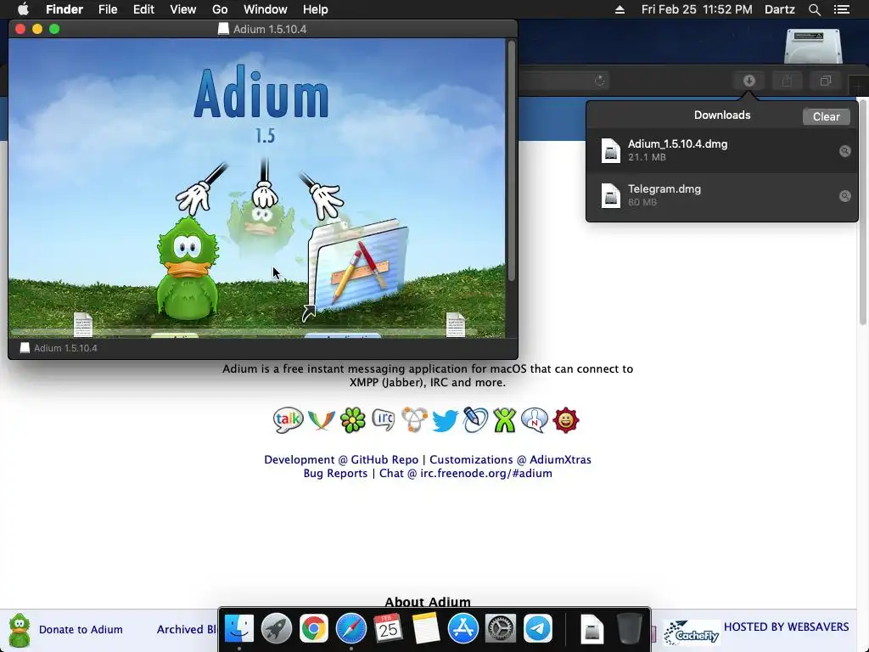Open the View menu
Screen dimensions: 869x652
point(183,9)
